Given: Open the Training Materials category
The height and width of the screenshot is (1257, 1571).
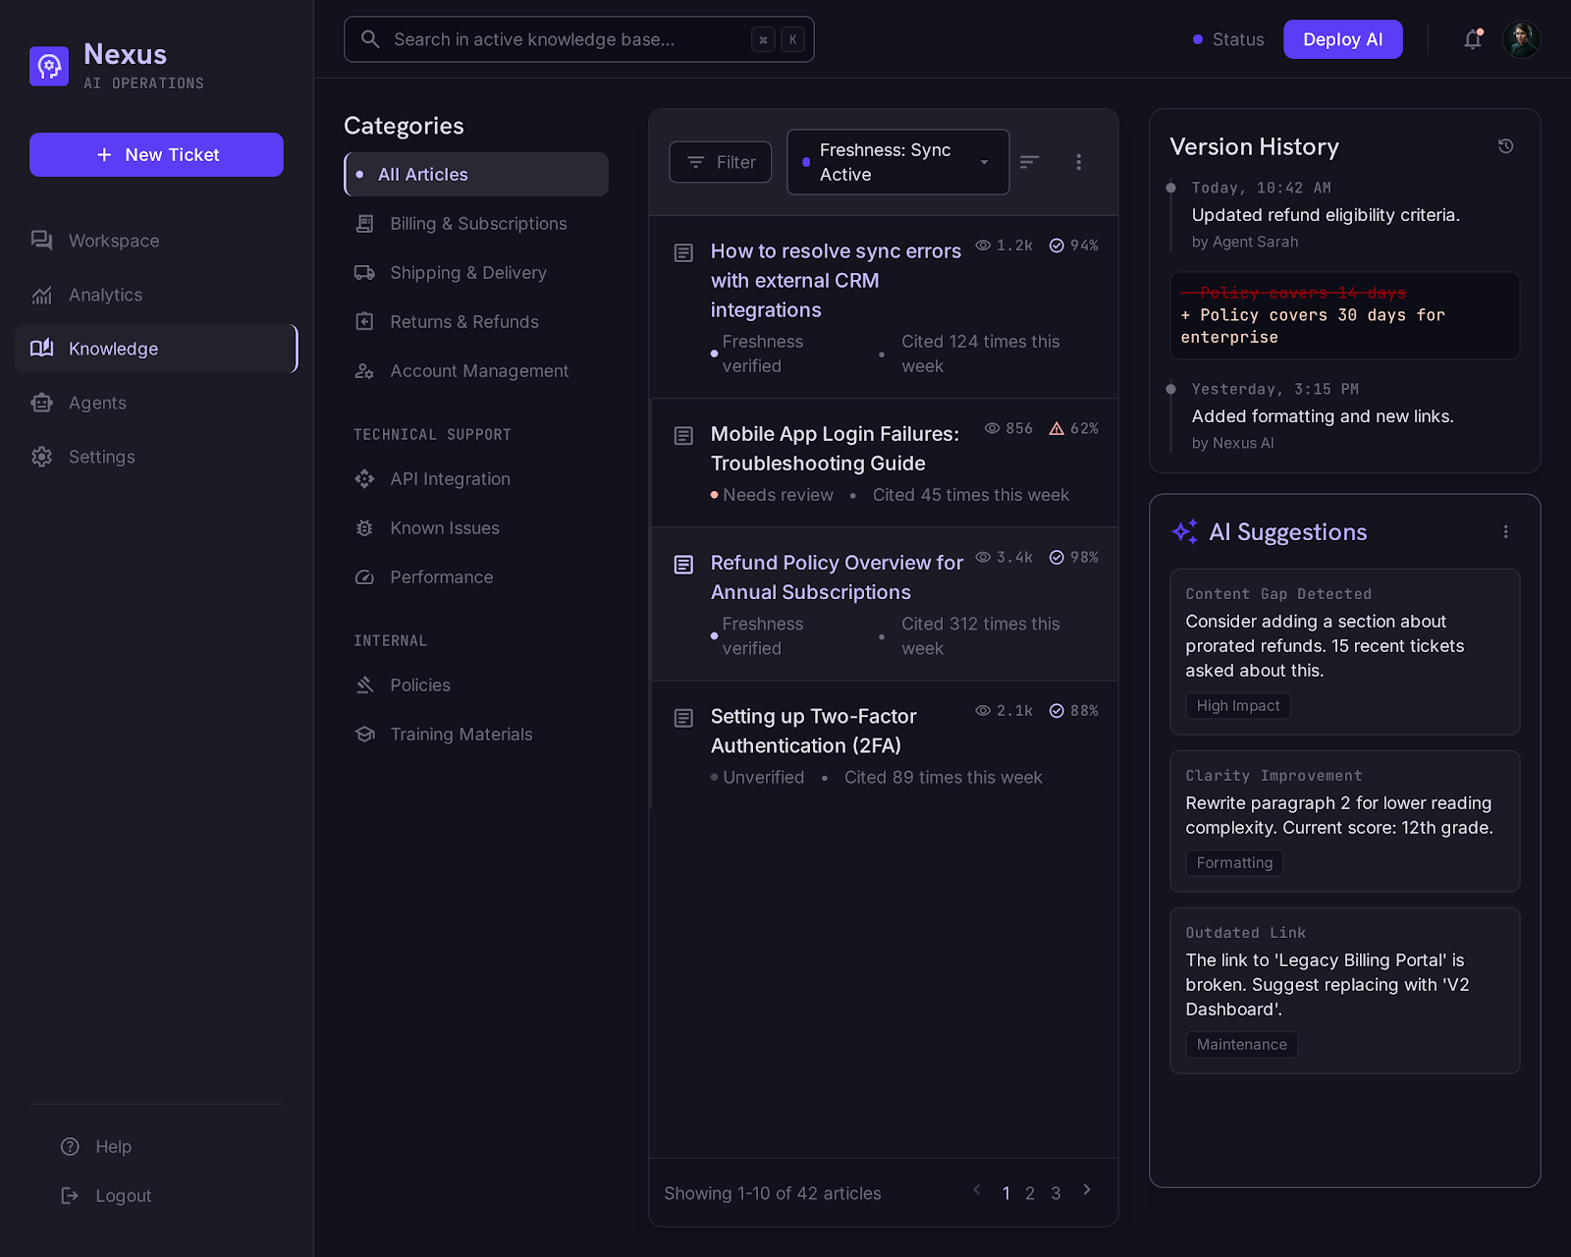Looking at the screenshot, I should click(476, 735).
